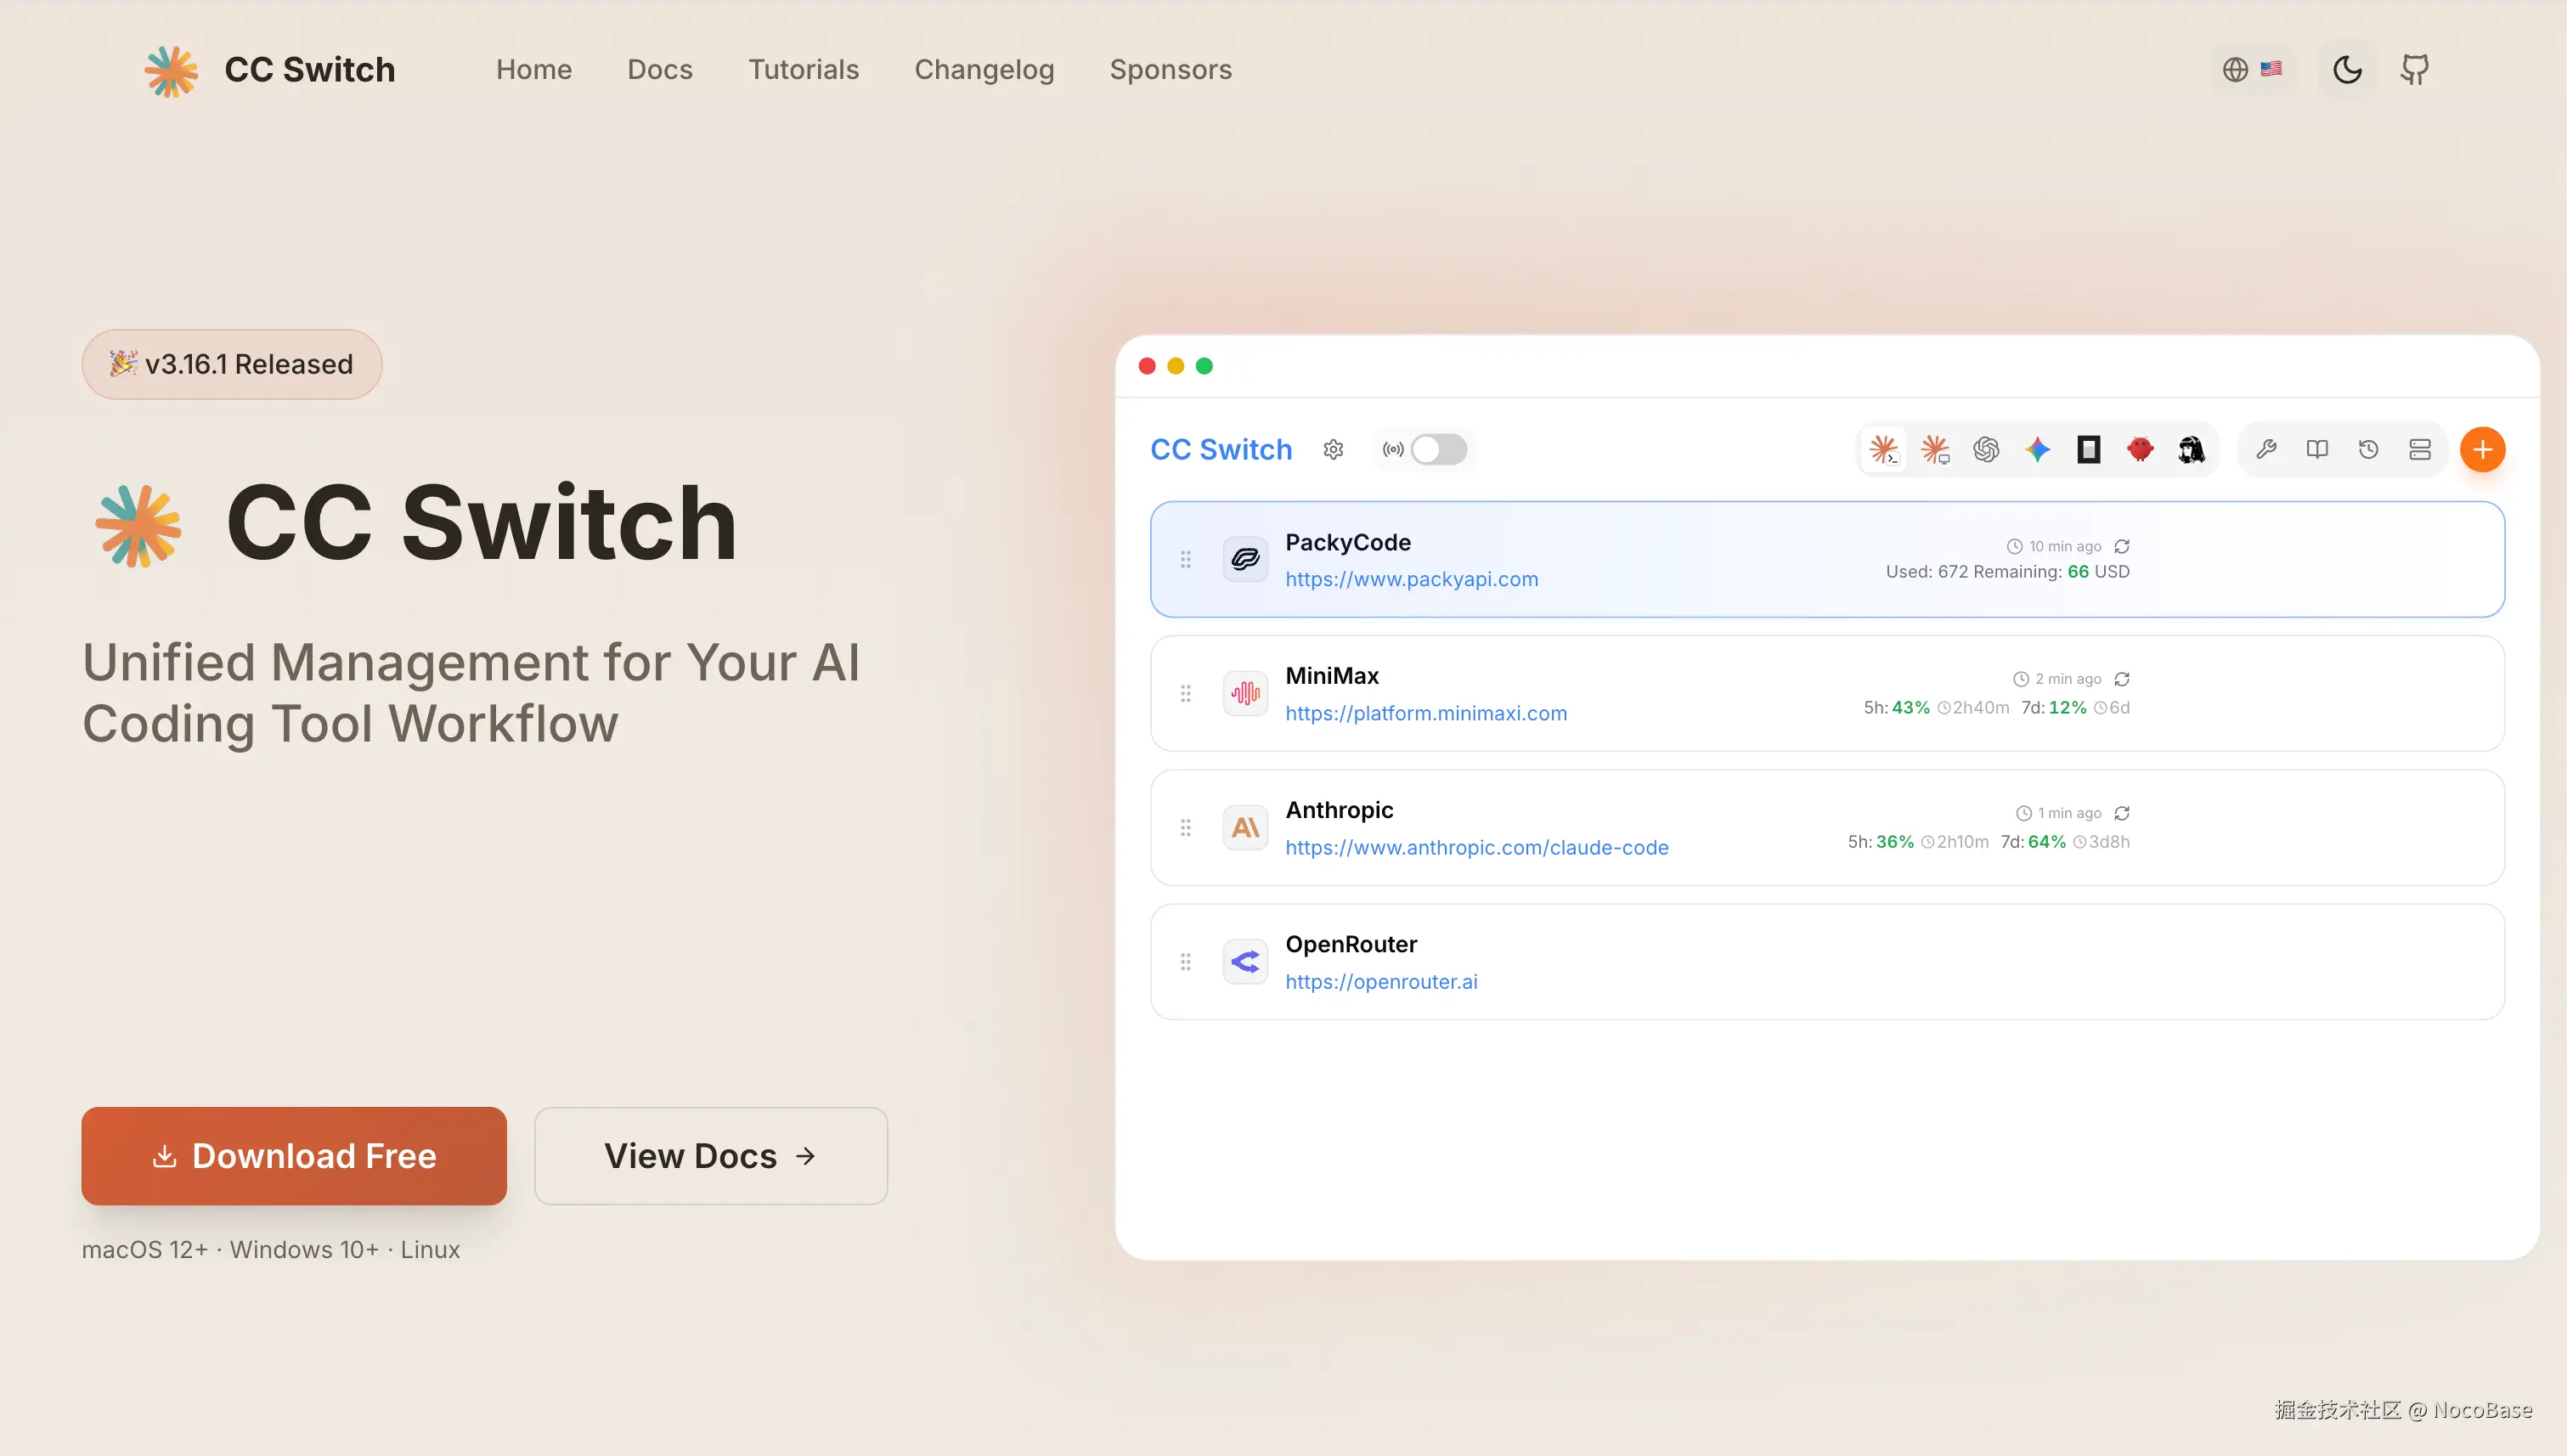
Task: Open the GitHub repository icon
Action: pos(2414,69)
